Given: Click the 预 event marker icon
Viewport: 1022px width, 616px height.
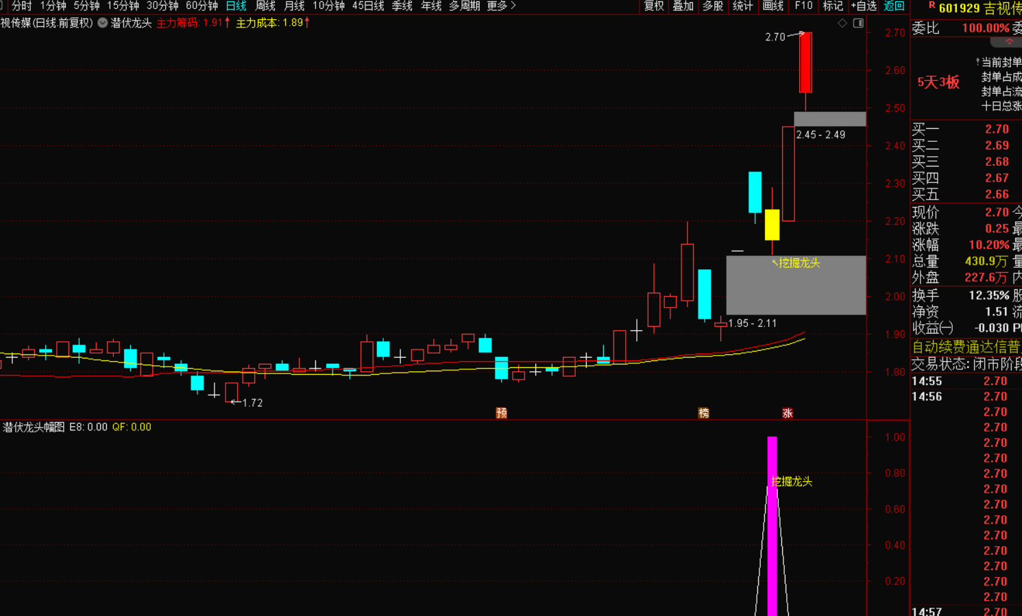Looking at the screenshot, I should (x=502, y=412).
